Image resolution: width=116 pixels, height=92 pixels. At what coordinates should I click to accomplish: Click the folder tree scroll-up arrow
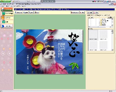(112, 19)
